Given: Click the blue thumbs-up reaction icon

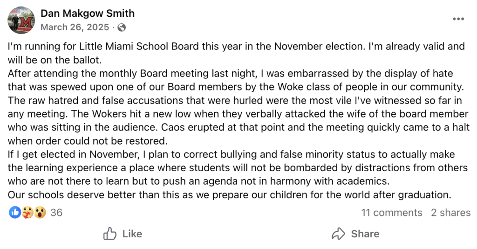Looking at the screenshot, I should click(x=15, y=213).
